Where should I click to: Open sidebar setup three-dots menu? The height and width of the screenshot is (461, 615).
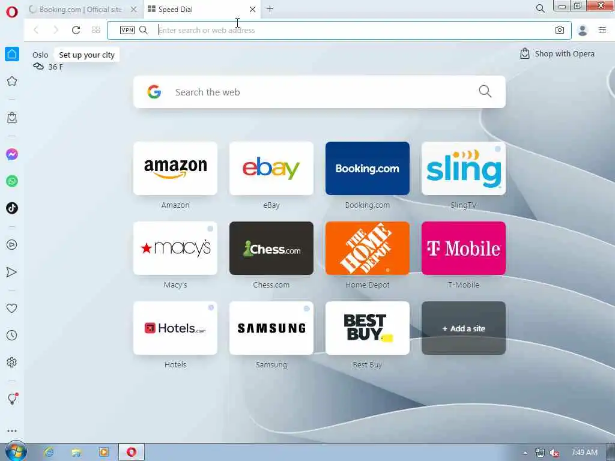pyautogui.click(x=12, y=431)
